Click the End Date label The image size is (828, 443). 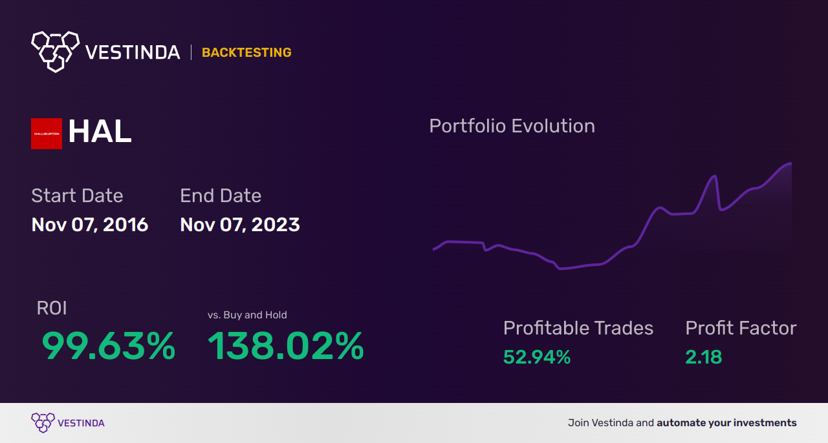coord(221,195)
